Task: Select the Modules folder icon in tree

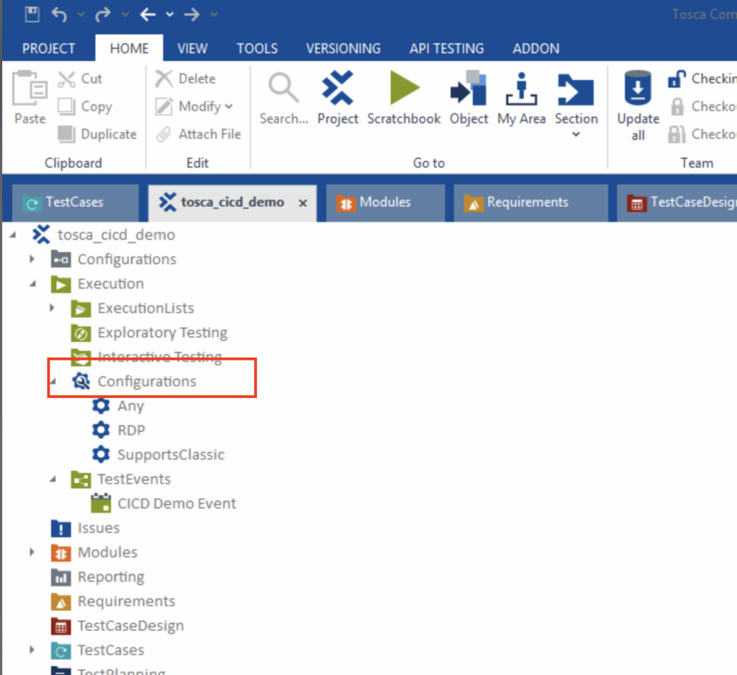Action: [x=60, y=553]
